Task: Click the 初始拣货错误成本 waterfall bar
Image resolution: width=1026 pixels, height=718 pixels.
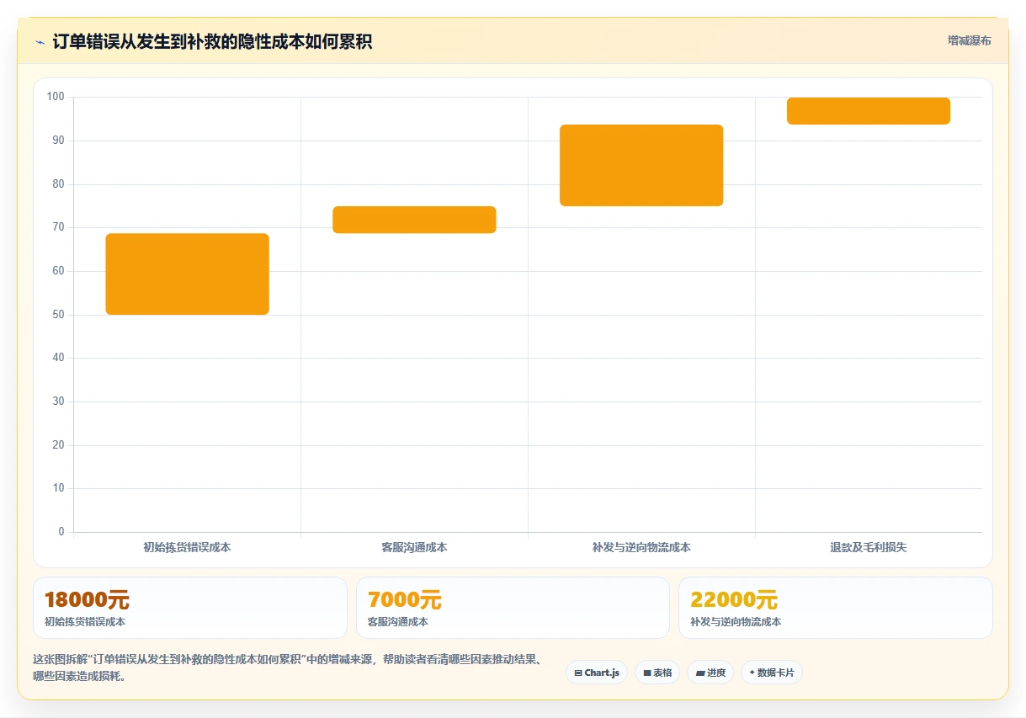Action: [187, 274]
